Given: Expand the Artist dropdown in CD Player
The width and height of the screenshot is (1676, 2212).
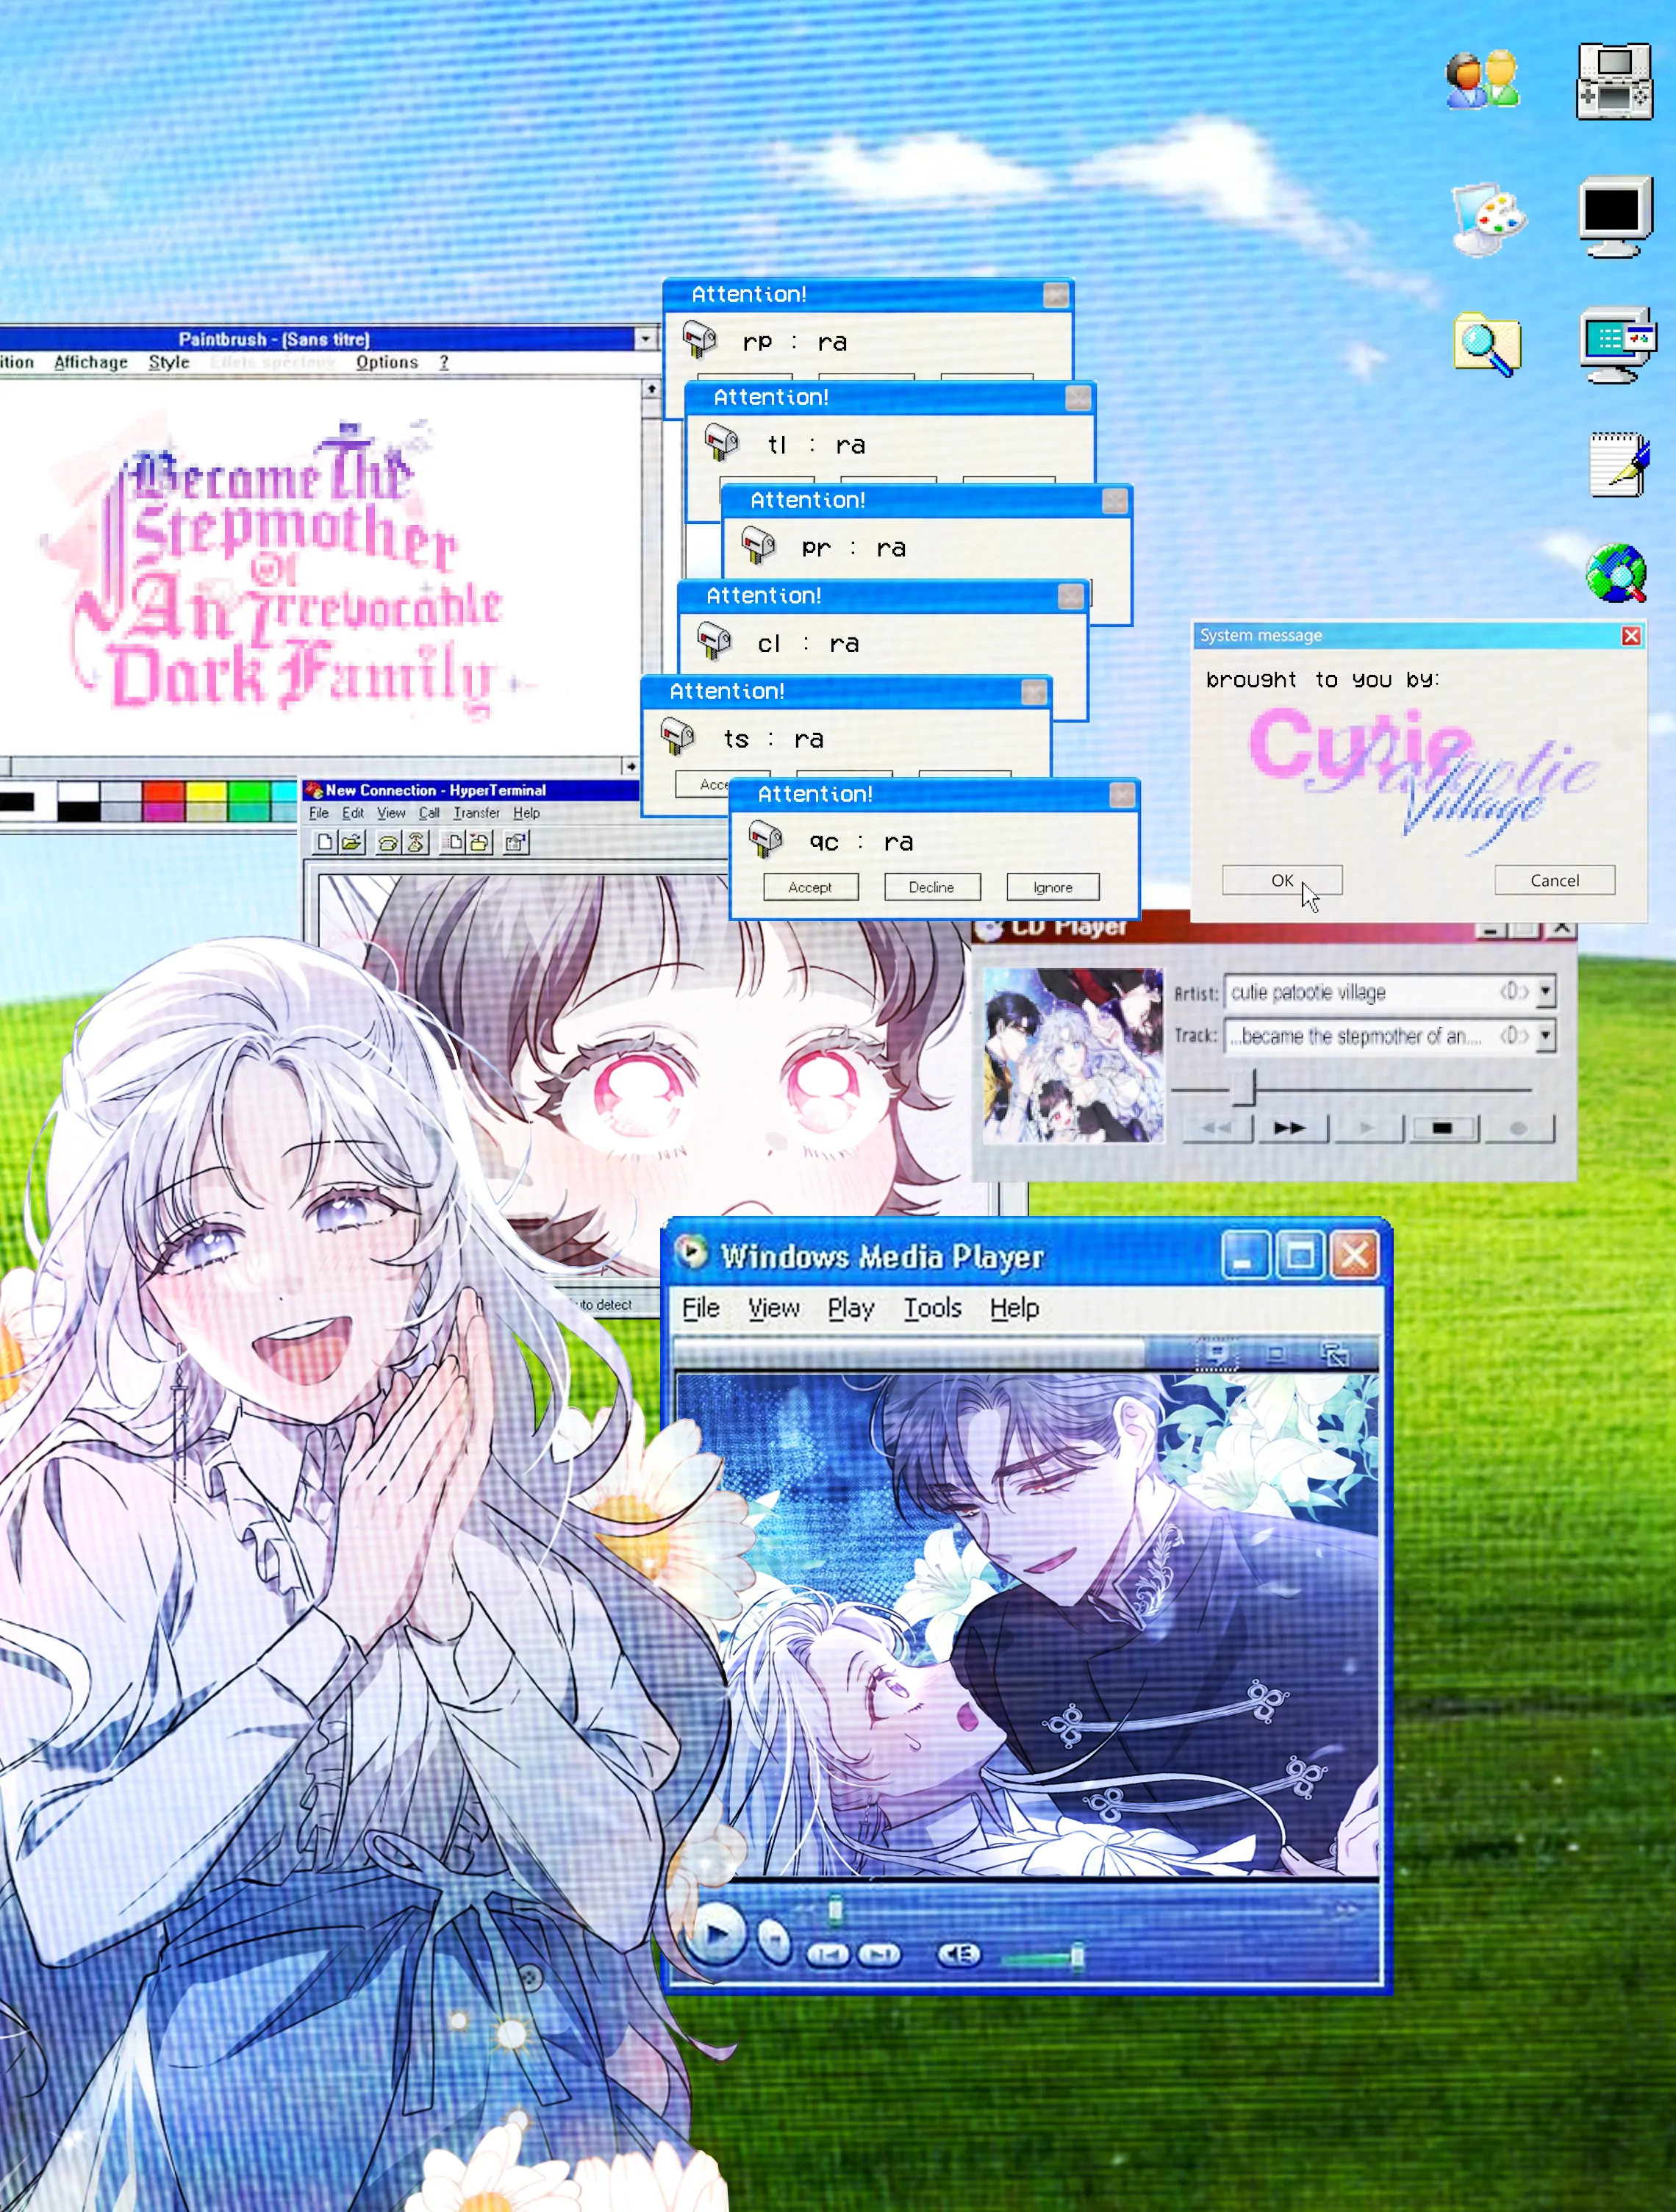Looking at the screenshot, I should click(1545, 991).
